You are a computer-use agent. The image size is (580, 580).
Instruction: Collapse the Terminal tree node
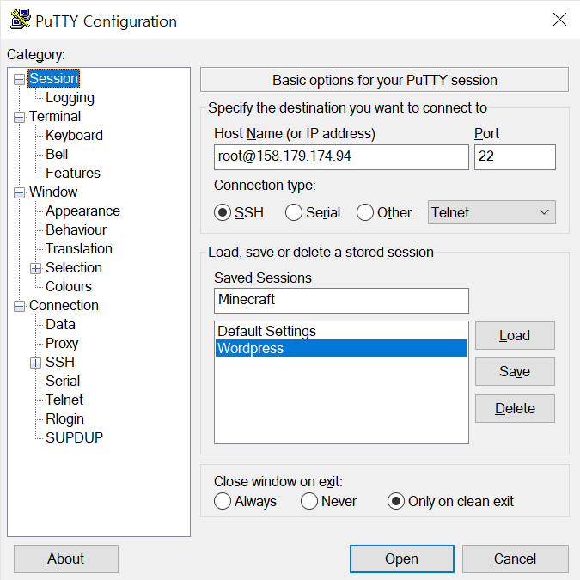tap(19, 117)
